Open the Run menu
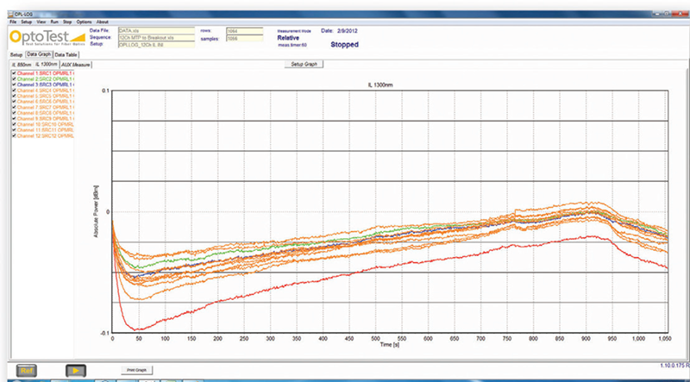This screenshot has height=382, width=690. point(54,21)
